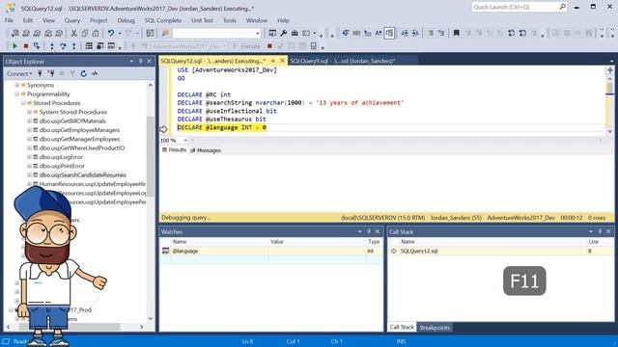Screen dimensions: 618x347
Task: Expand the Synonyms tree node
Action: pyautogui.click(x=17, y=85)
